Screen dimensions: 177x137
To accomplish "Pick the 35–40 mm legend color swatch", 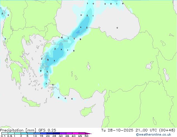I will [x=69, y=133].
